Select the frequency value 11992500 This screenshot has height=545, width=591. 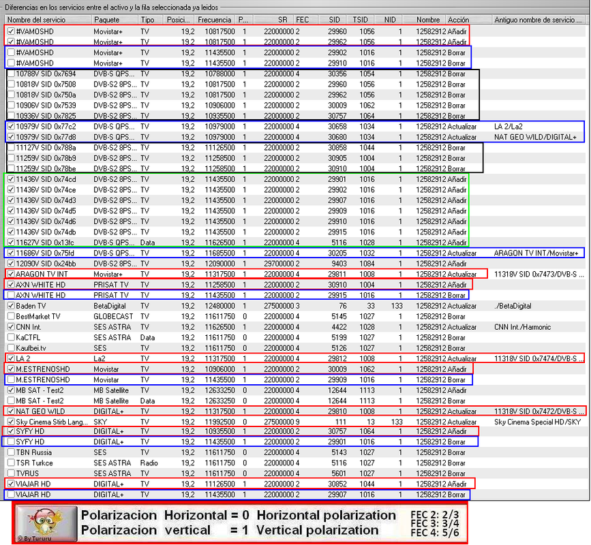(x=219, y=422)
